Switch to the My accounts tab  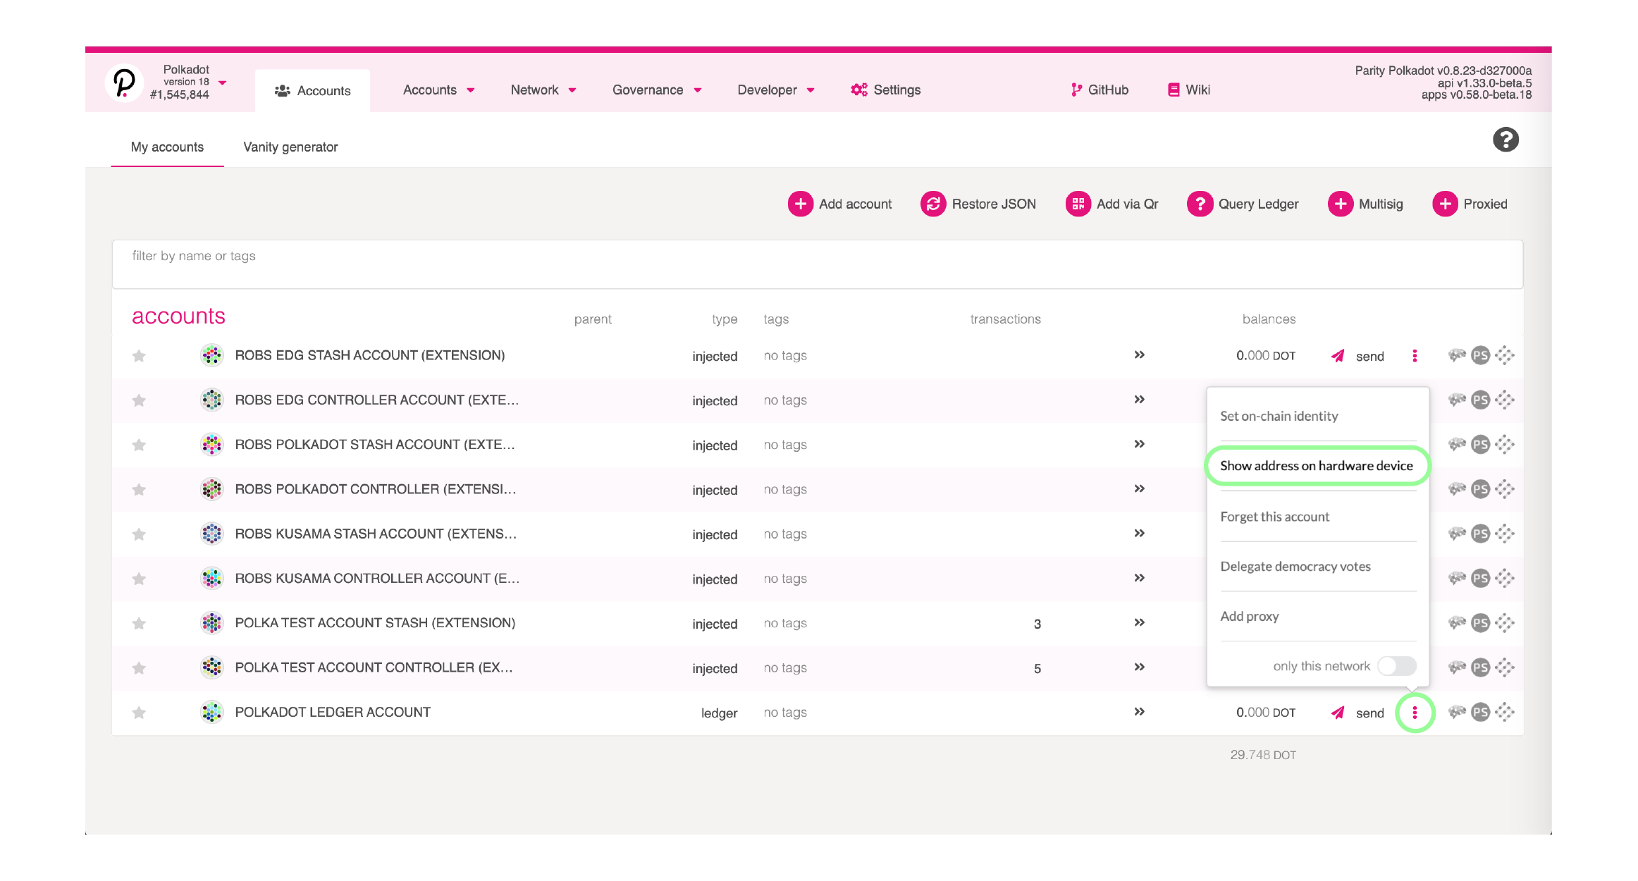point(167,147)
